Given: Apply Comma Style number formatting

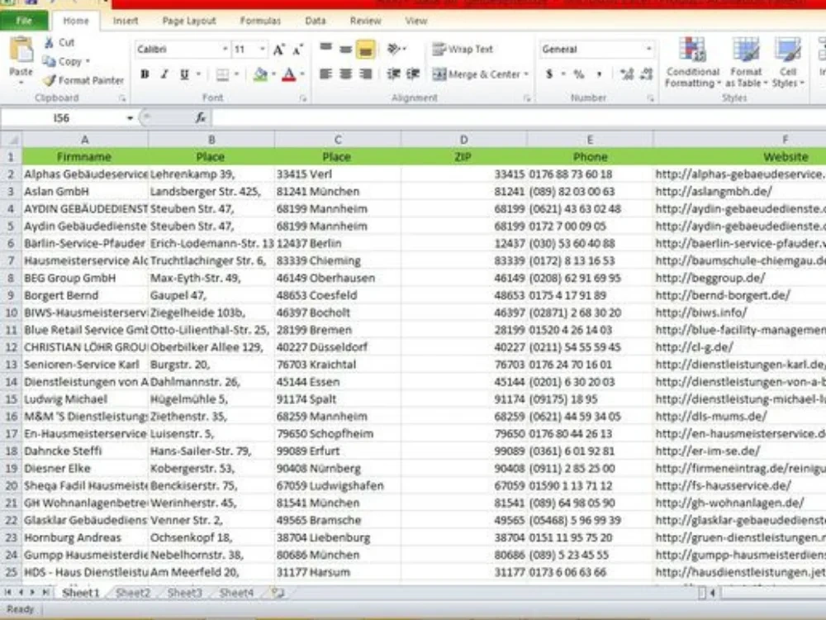Looking at the screenshot, I should point(599,74).
